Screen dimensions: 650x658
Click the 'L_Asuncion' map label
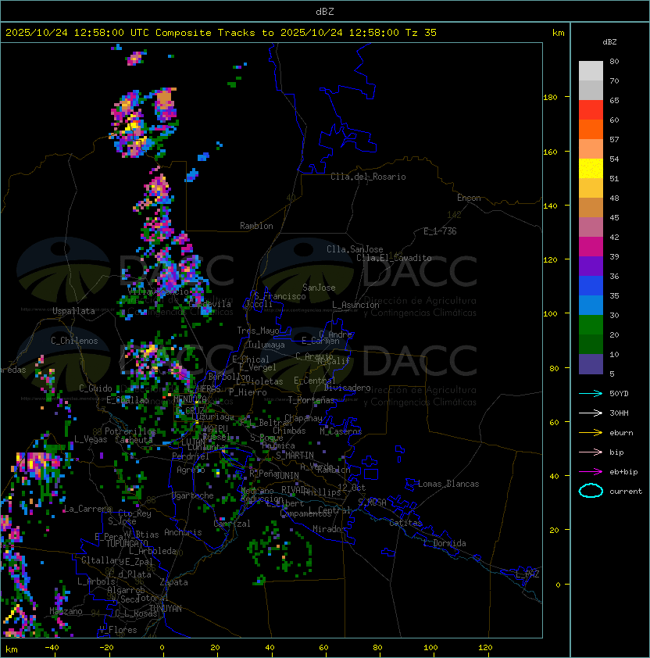click(355, 305)
